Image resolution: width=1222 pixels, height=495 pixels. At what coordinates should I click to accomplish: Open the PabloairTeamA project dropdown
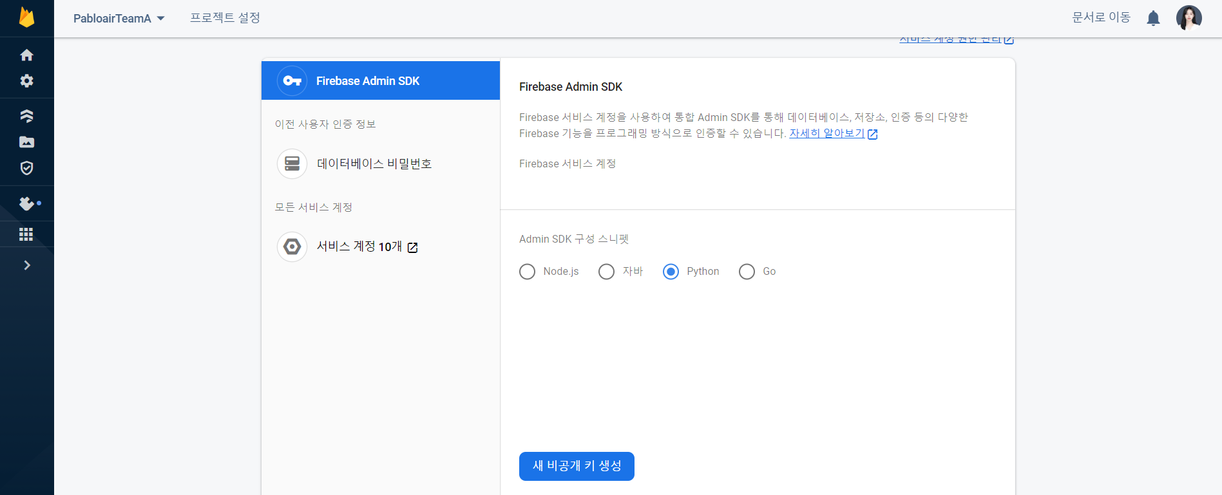click(119, 19)
